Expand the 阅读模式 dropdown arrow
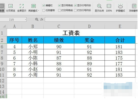This screenshot has height=101, width=138. coord(38,11)
